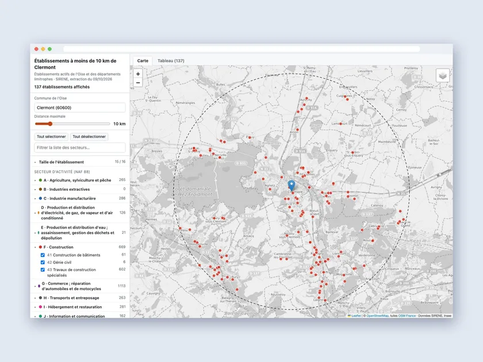Expand D - Production et distribution d'électricité
Image resolution: width=483 pixels, height=362 pixels.
pyautogui.click(x=80, y=213)
